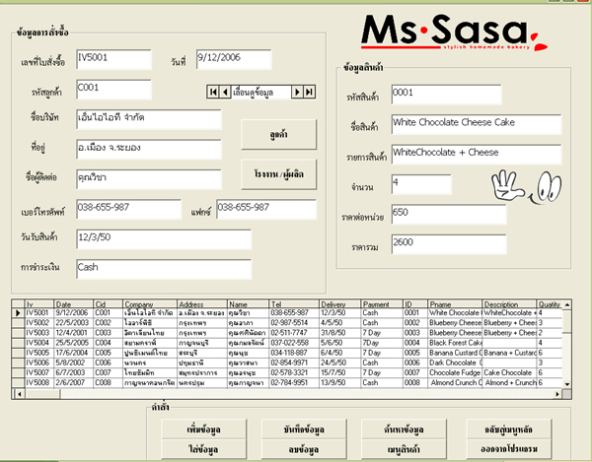Click right arrow of grid horizontal scrollbar
Viewport: 592px width, 462px height.
[x=557, y=394]
